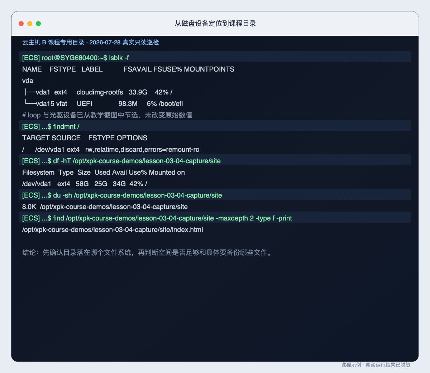Click the TARGET SOURCE FSTYPE OPTIONS header
Viewport: 430px width, 373px height.
(85, 138)
